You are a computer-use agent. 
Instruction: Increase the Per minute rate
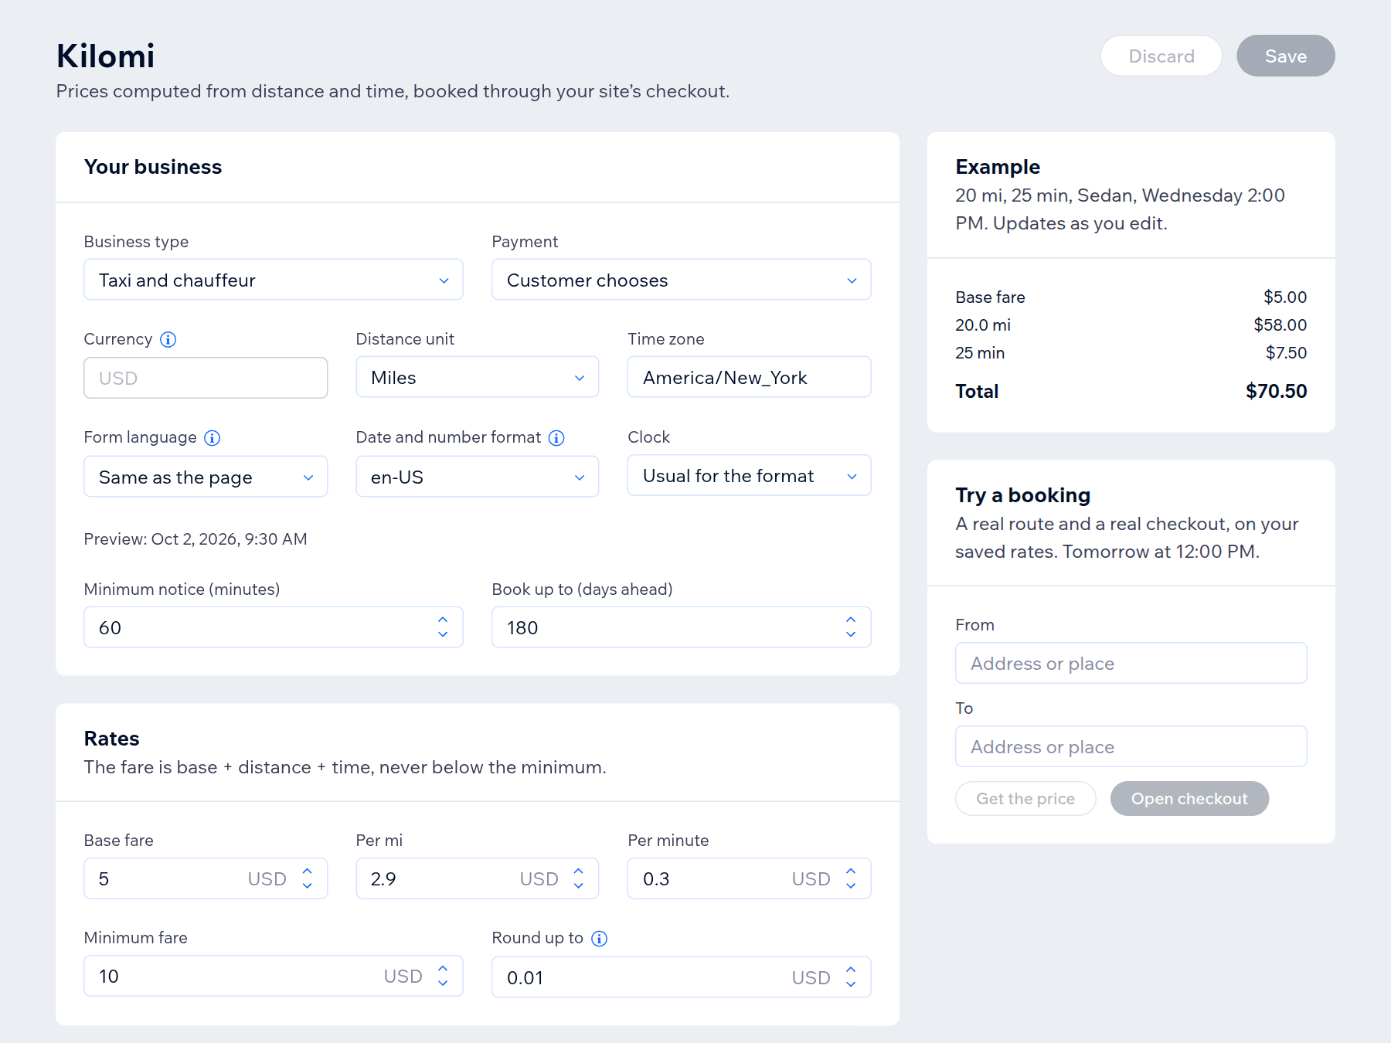click(x=851, y=871)
